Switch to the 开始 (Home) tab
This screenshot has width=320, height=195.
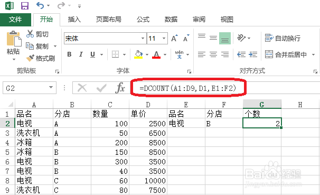click(46, 20)
